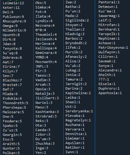Click on Pukluxun:9 in the first column

click(13, 17)
